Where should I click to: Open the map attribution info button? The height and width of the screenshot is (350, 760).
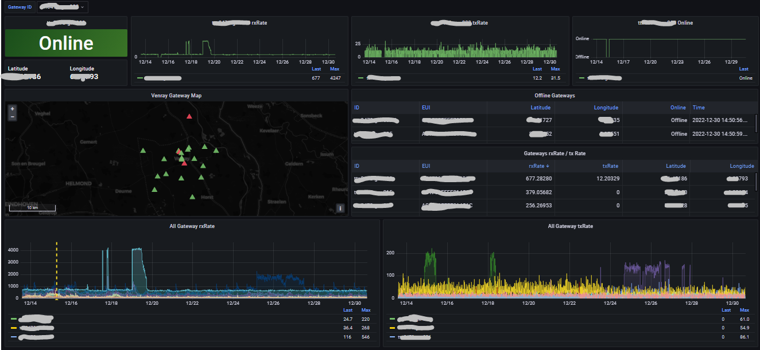[340, 209]
